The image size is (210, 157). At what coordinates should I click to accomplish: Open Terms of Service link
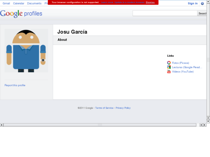104,108
